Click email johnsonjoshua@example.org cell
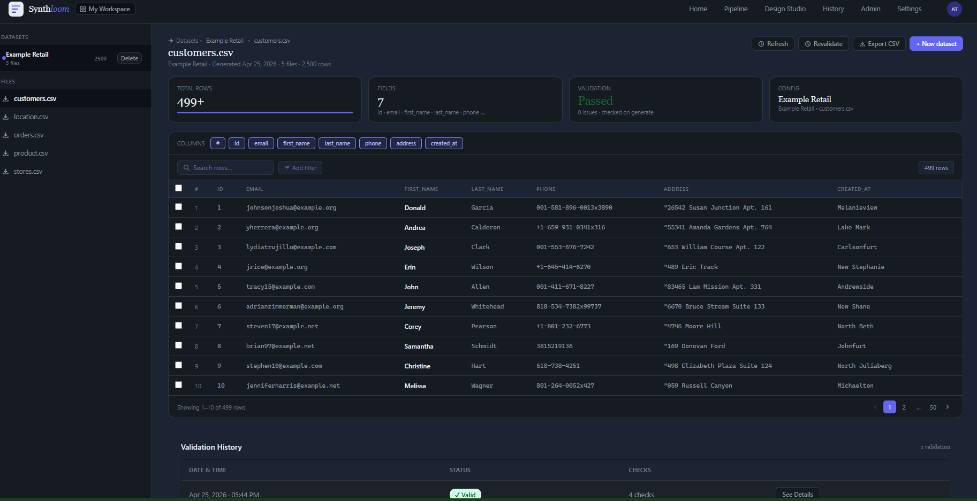Image resolution: width=977 pixels, height=501 pixels. pos(291,207)
